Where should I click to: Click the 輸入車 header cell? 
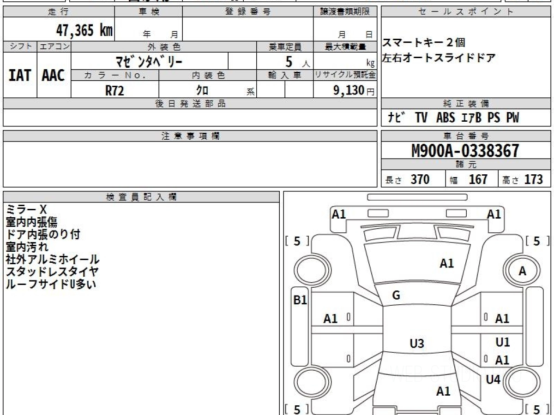(285, 75)
